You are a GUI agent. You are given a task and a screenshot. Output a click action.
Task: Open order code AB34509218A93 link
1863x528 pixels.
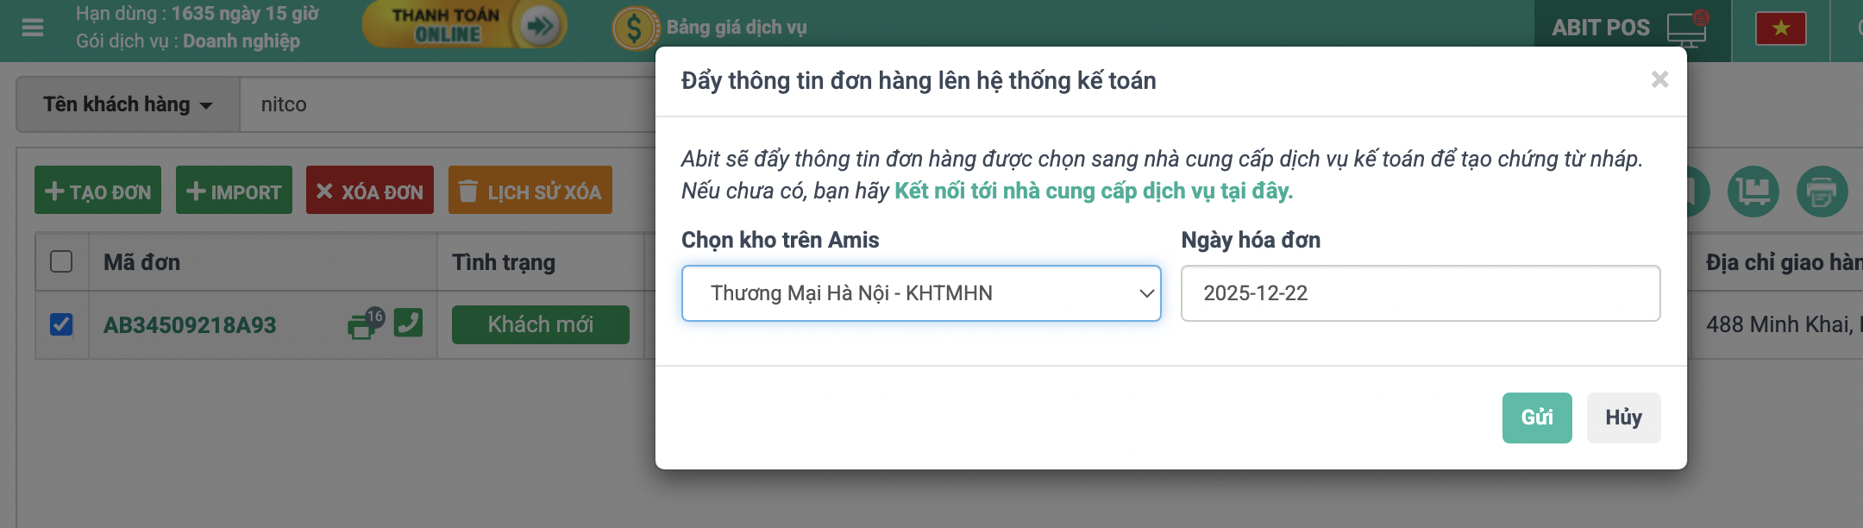pos(190,325)
